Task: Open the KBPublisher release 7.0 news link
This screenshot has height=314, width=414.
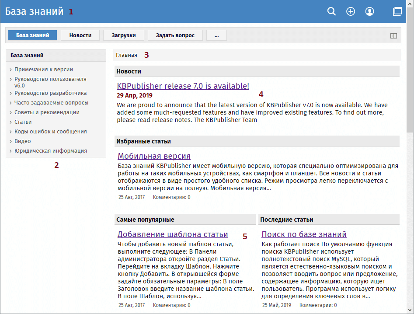Action: [x=183, y=86]
